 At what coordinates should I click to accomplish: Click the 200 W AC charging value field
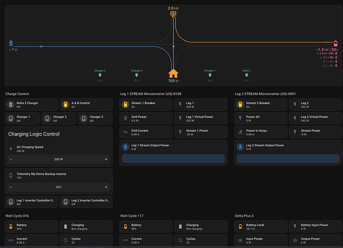tap(58, 159)
